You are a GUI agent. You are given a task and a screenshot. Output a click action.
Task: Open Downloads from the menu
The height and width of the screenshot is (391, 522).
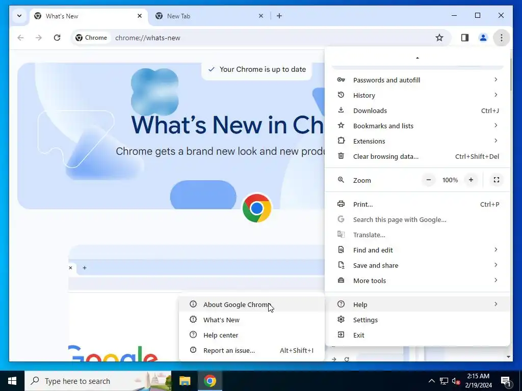click(417, 110)
